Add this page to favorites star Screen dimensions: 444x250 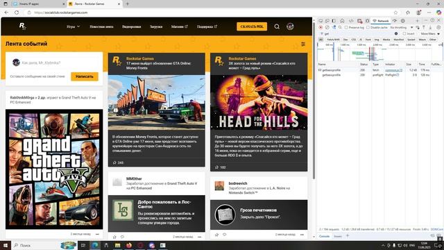[x=395, y=12]
